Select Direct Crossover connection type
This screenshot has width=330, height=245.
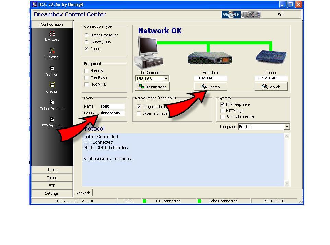(x=86, y=35)
